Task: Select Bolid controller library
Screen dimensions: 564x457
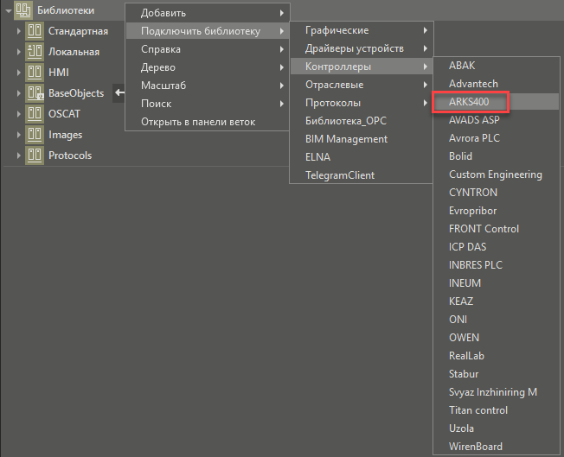Action: tap(497, 156)
